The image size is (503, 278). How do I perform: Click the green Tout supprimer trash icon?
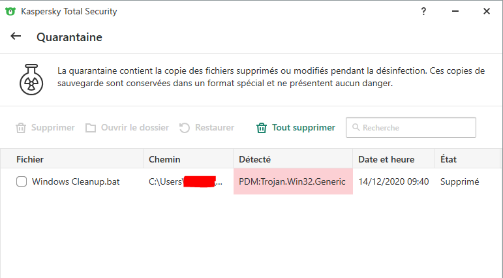coord(262,128)
